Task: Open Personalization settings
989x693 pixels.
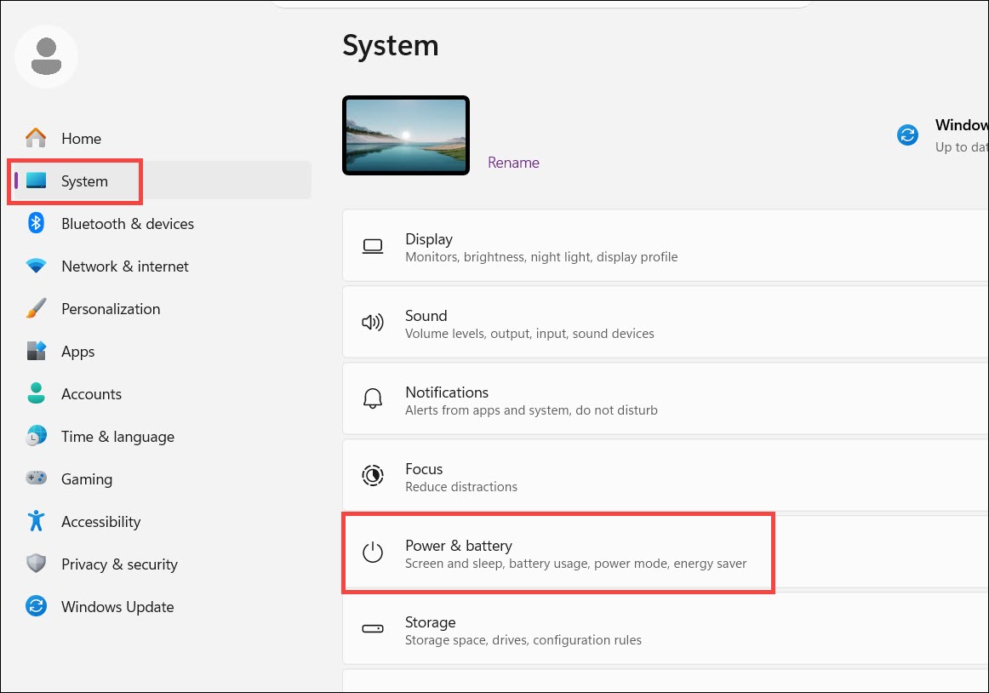Action: coord(111,309)
